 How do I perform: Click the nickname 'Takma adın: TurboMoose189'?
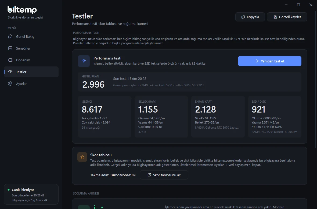pyautogui.click(x=113, y=175)
